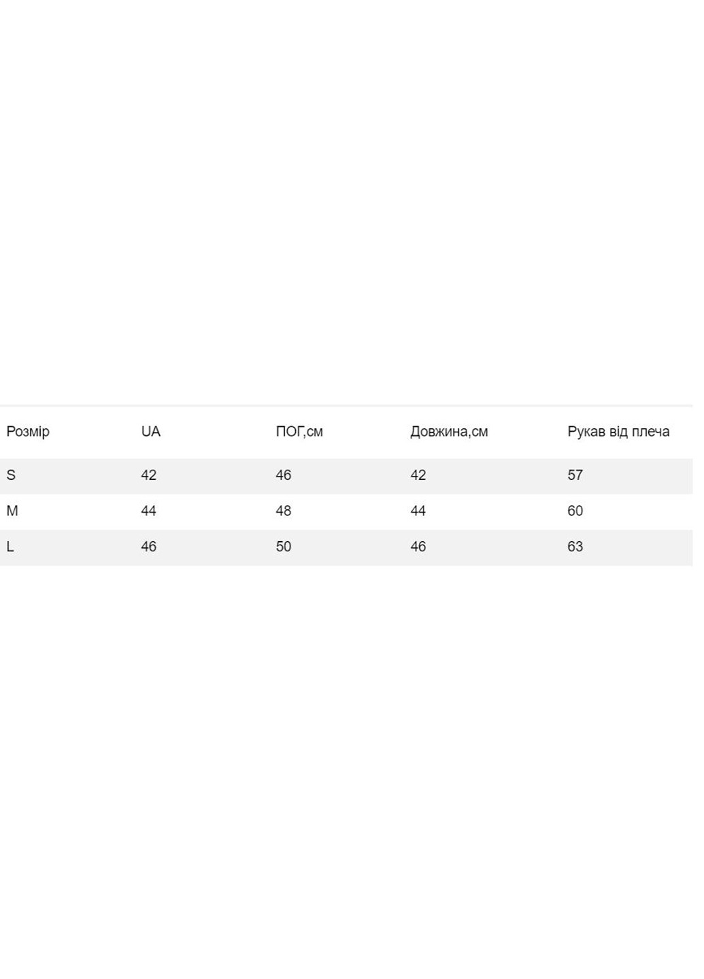
Task: Select sleeve value 57 in S row
Action: click(575, 475)
